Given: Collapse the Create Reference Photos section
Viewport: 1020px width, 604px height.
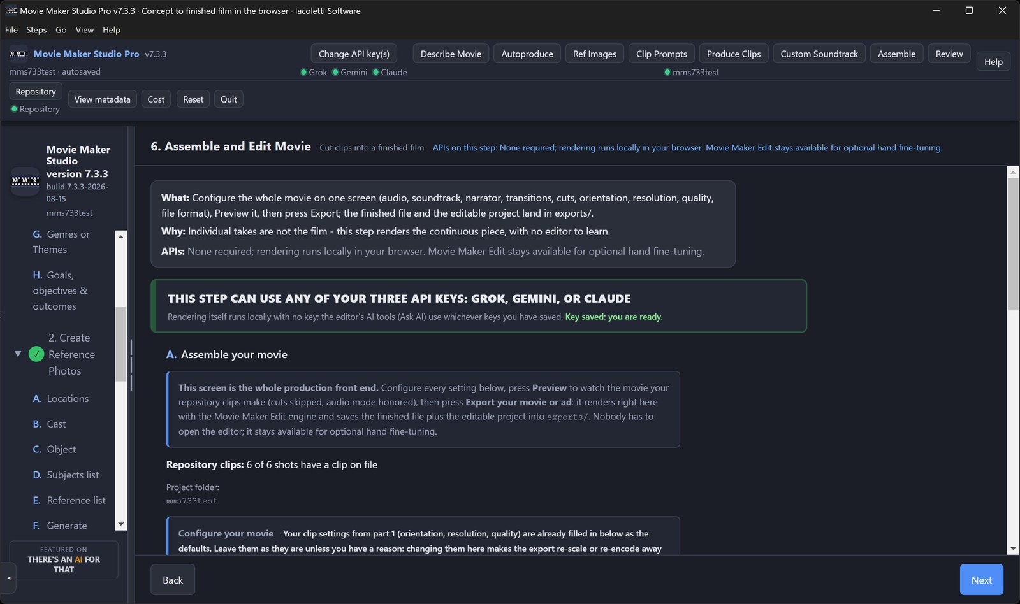Looking at the screenshot, I should (18, 354).
